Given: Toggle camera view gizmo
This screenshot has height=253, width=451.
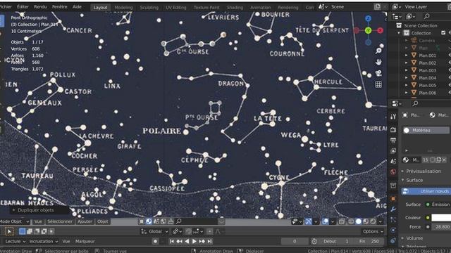Looking at the screenshot, I should 378,73.
